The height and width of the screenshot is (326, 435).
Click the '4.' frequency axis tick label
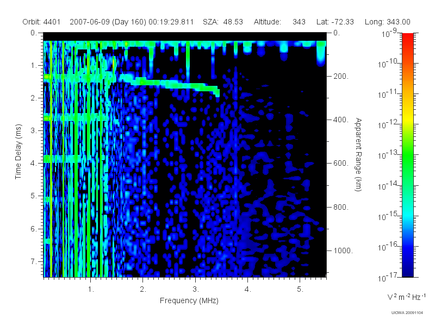point(248,290)
